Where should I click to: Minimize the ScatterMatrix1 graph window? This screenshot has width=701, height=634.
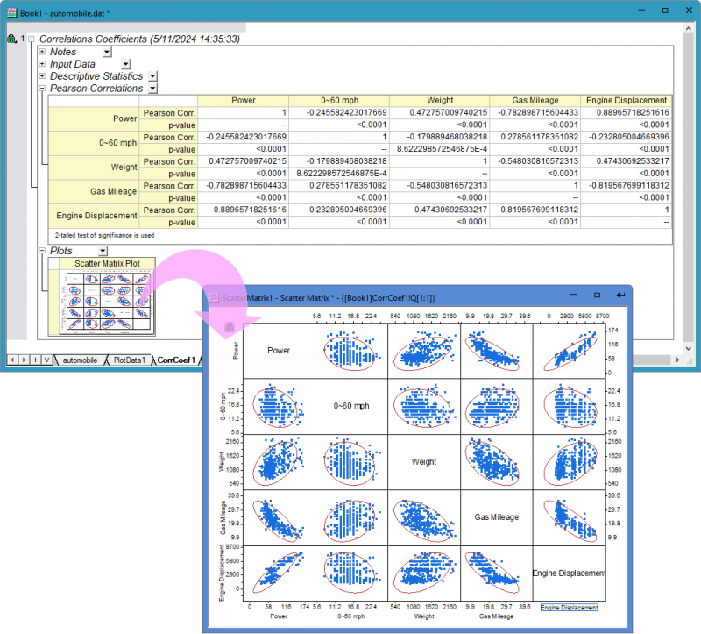tap(574, 295)
